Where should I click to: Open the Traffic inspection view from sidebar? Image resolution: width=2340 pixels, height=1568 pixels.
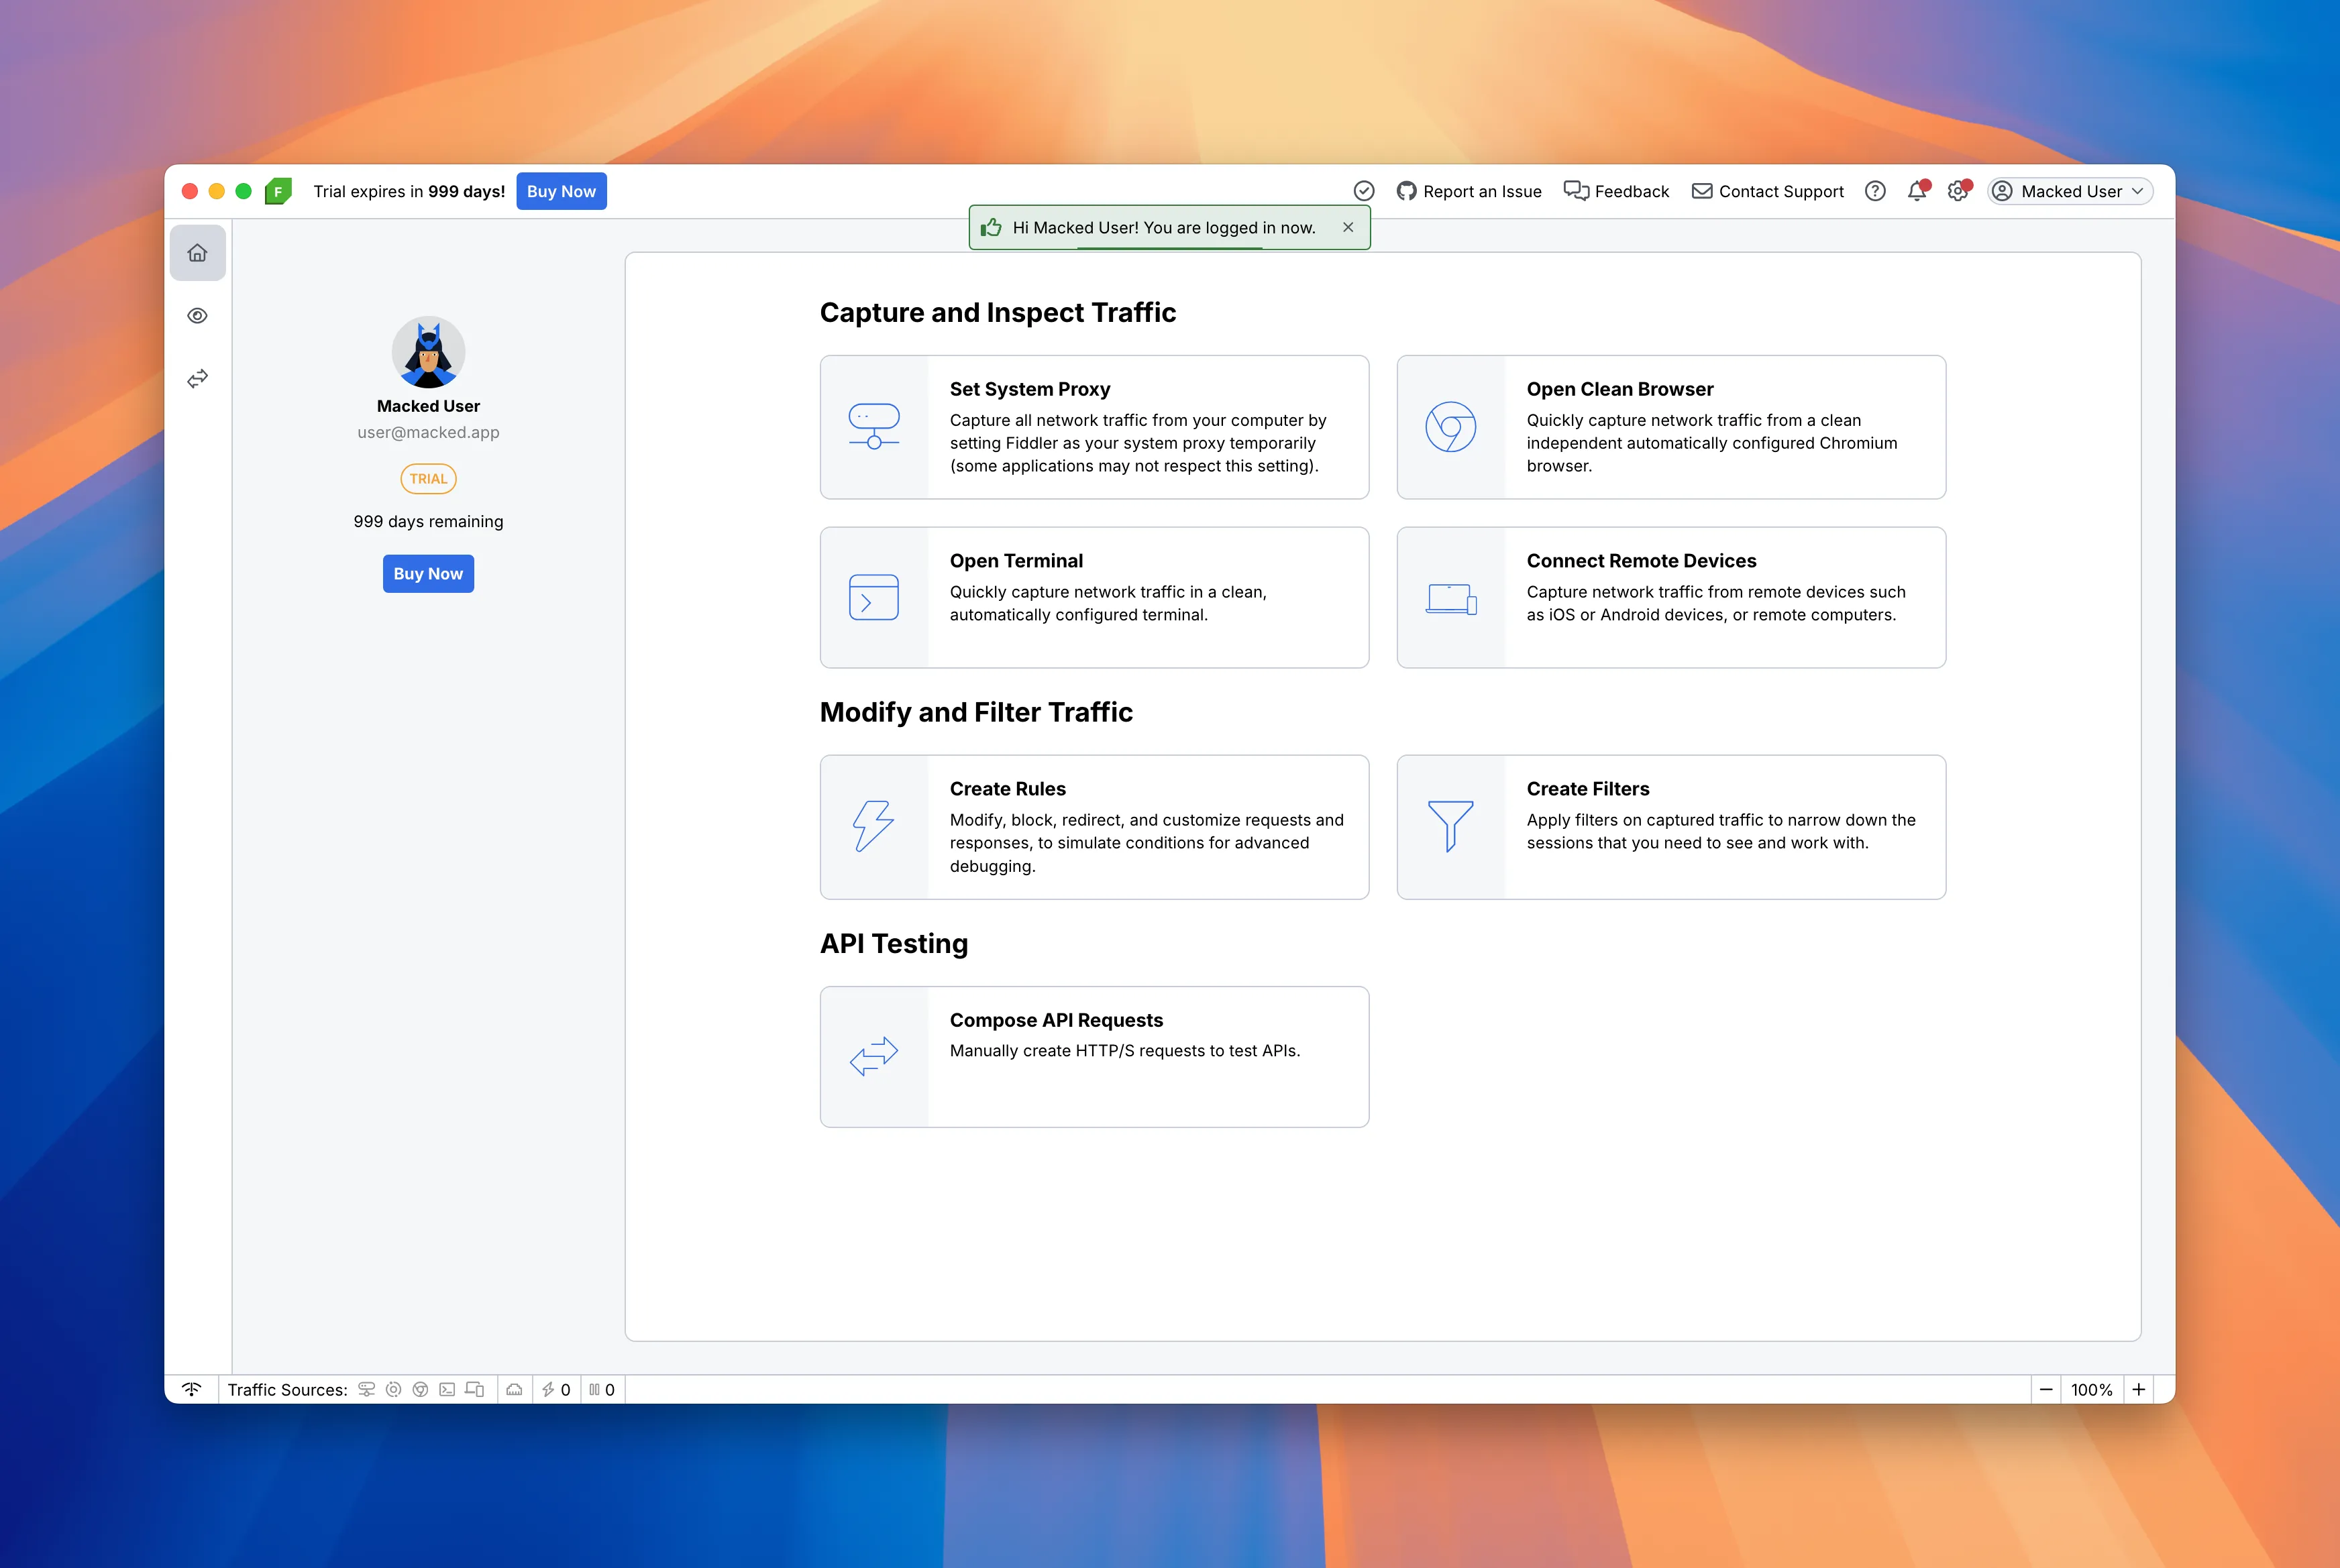pyautogui.click(x=197, y=315)
